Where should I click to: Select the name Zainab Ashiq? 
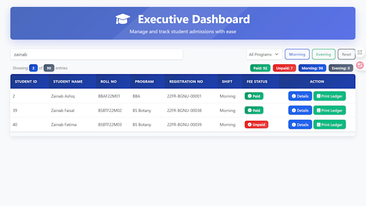(63, 96)
